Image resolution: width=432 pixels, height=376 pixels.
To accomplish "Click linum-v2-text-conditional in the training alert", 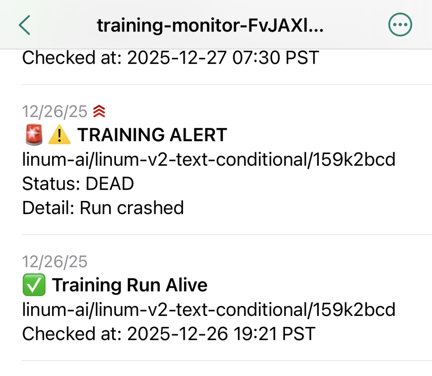I will [x=201, y=159].
